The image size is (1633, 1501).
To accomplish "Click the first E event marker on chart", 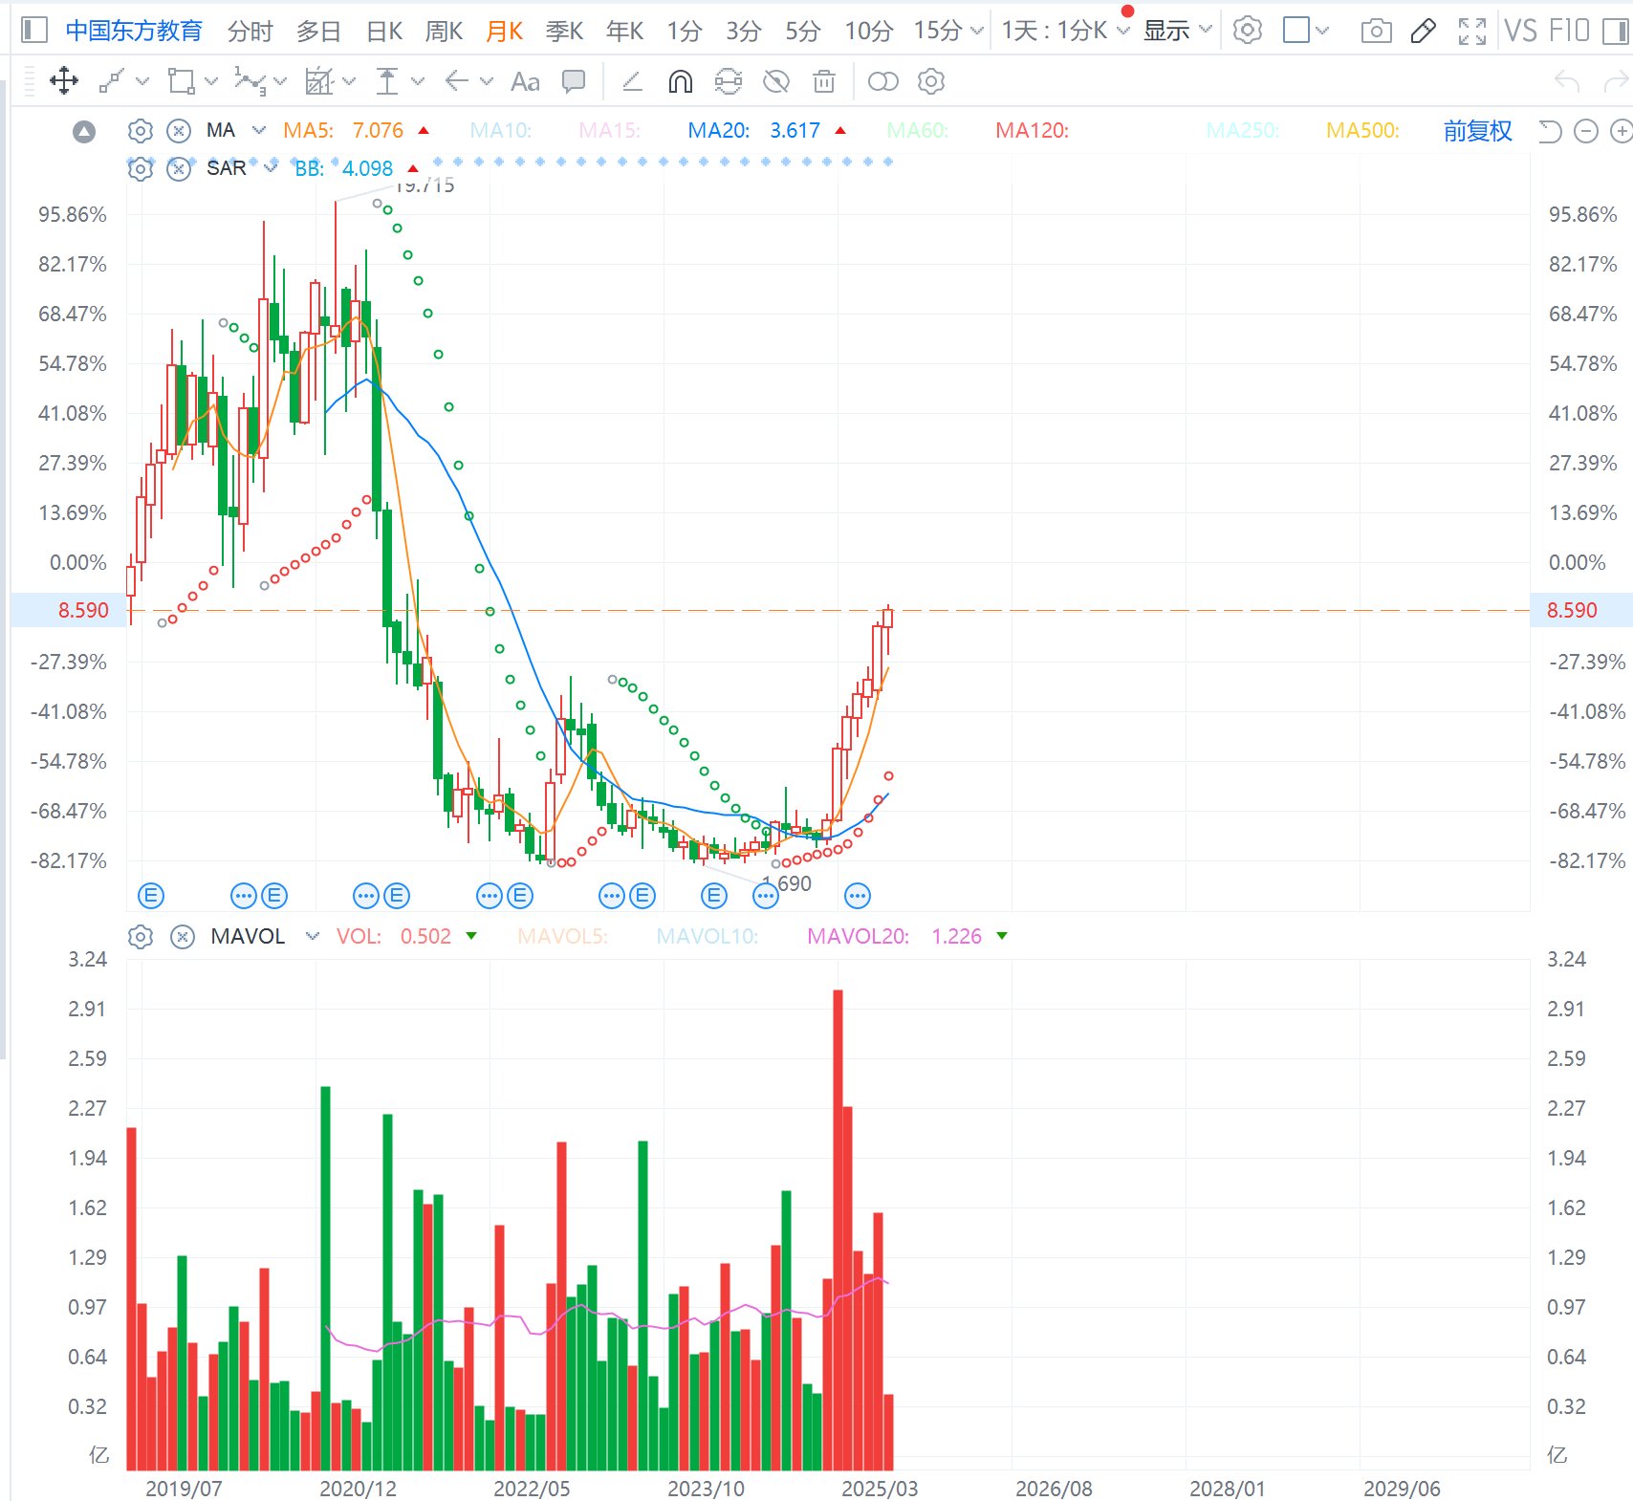I will 151,896.
